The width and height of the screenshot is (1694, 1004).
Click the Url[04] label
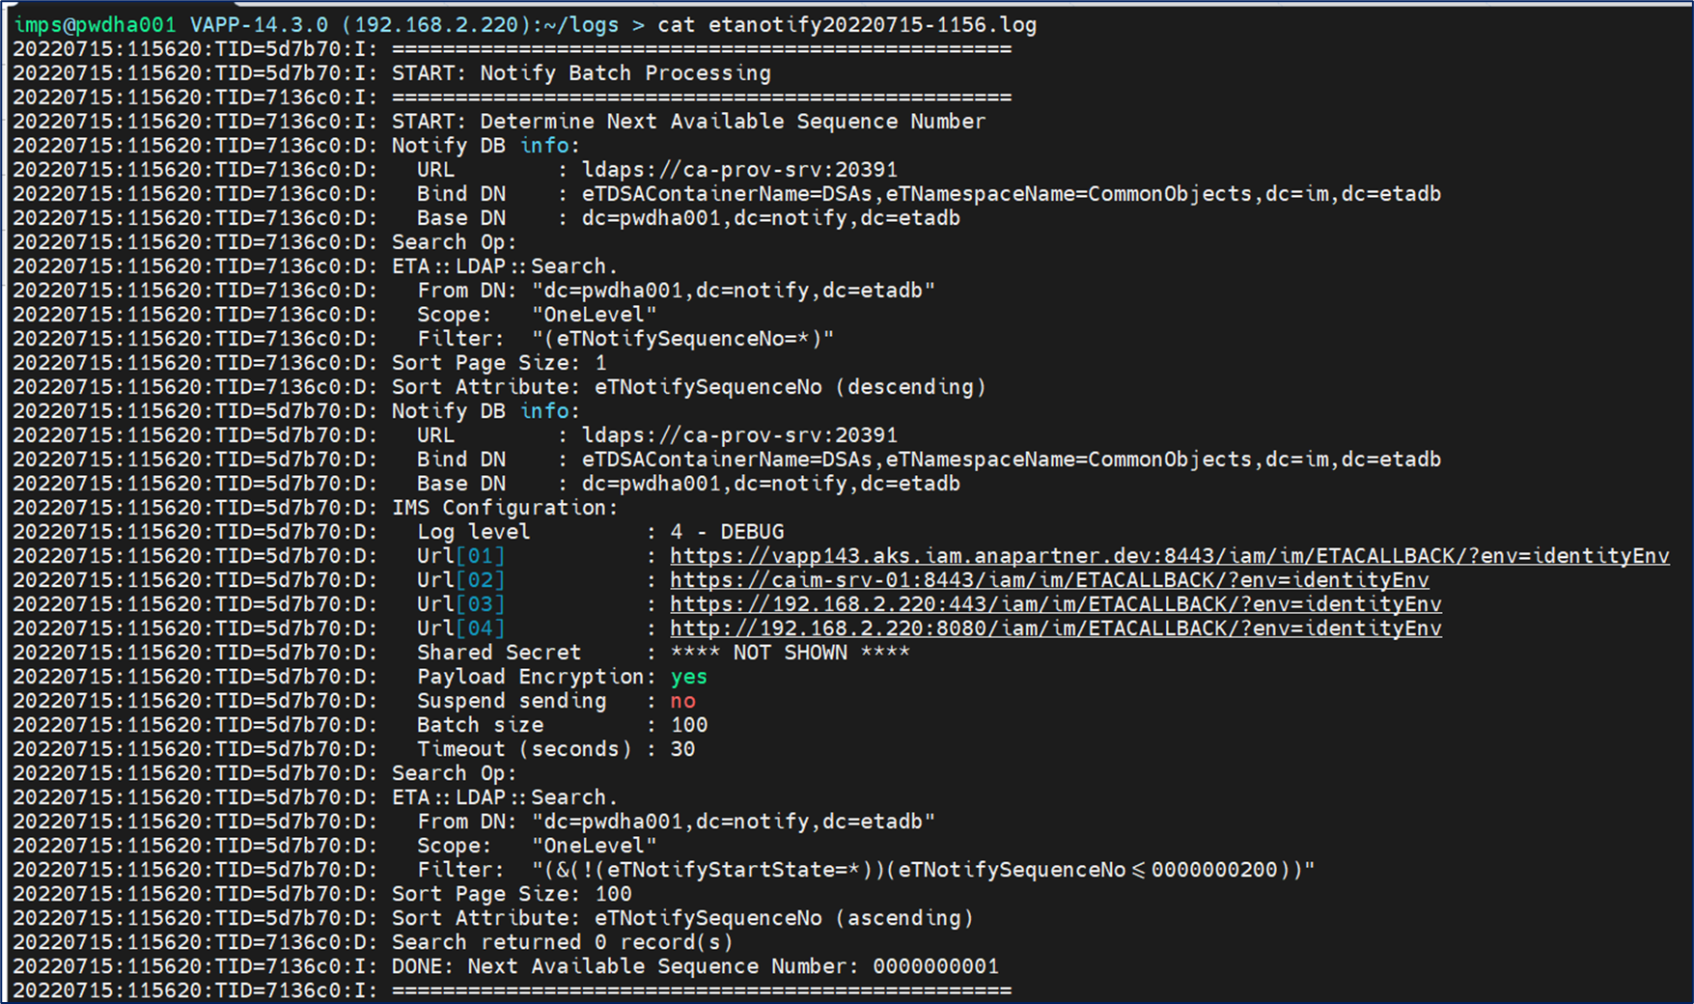[460, 628]
